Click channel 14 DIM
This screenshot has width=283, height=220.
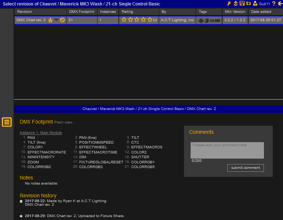tap(82, 157)
